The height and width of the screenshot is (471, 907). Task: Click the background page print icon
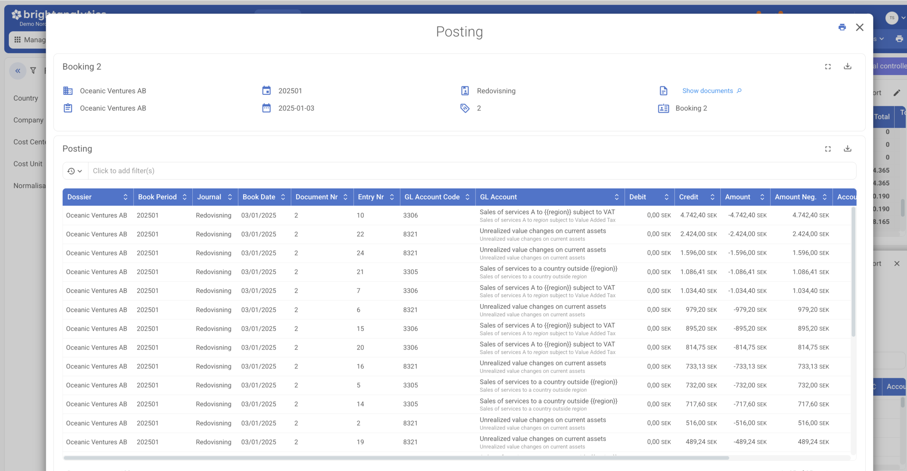(899, 39)
